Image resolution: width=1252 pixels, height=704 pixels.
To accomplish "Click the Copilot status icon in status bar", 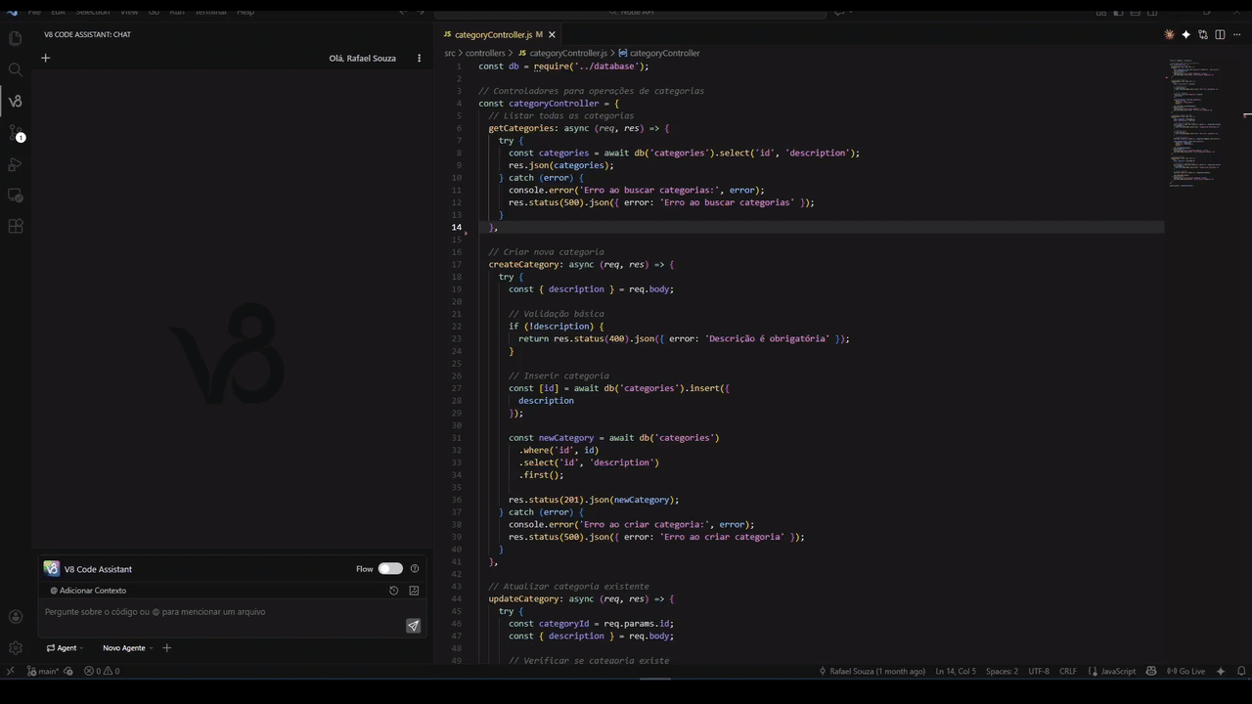I will (x=1150, y=671).
